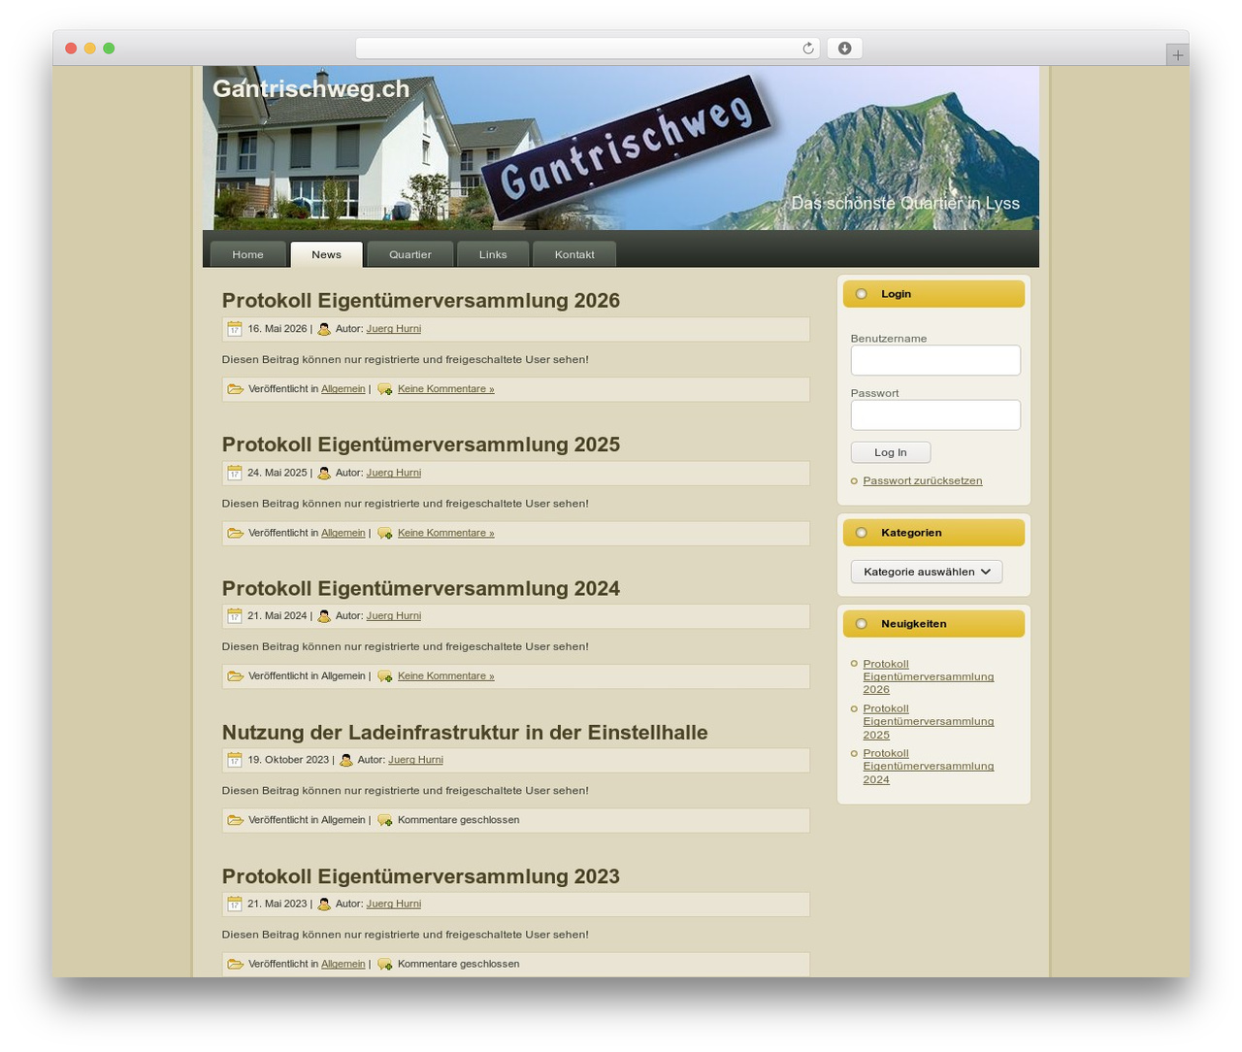Focus the Passwort input field

(x=935, y=414)
